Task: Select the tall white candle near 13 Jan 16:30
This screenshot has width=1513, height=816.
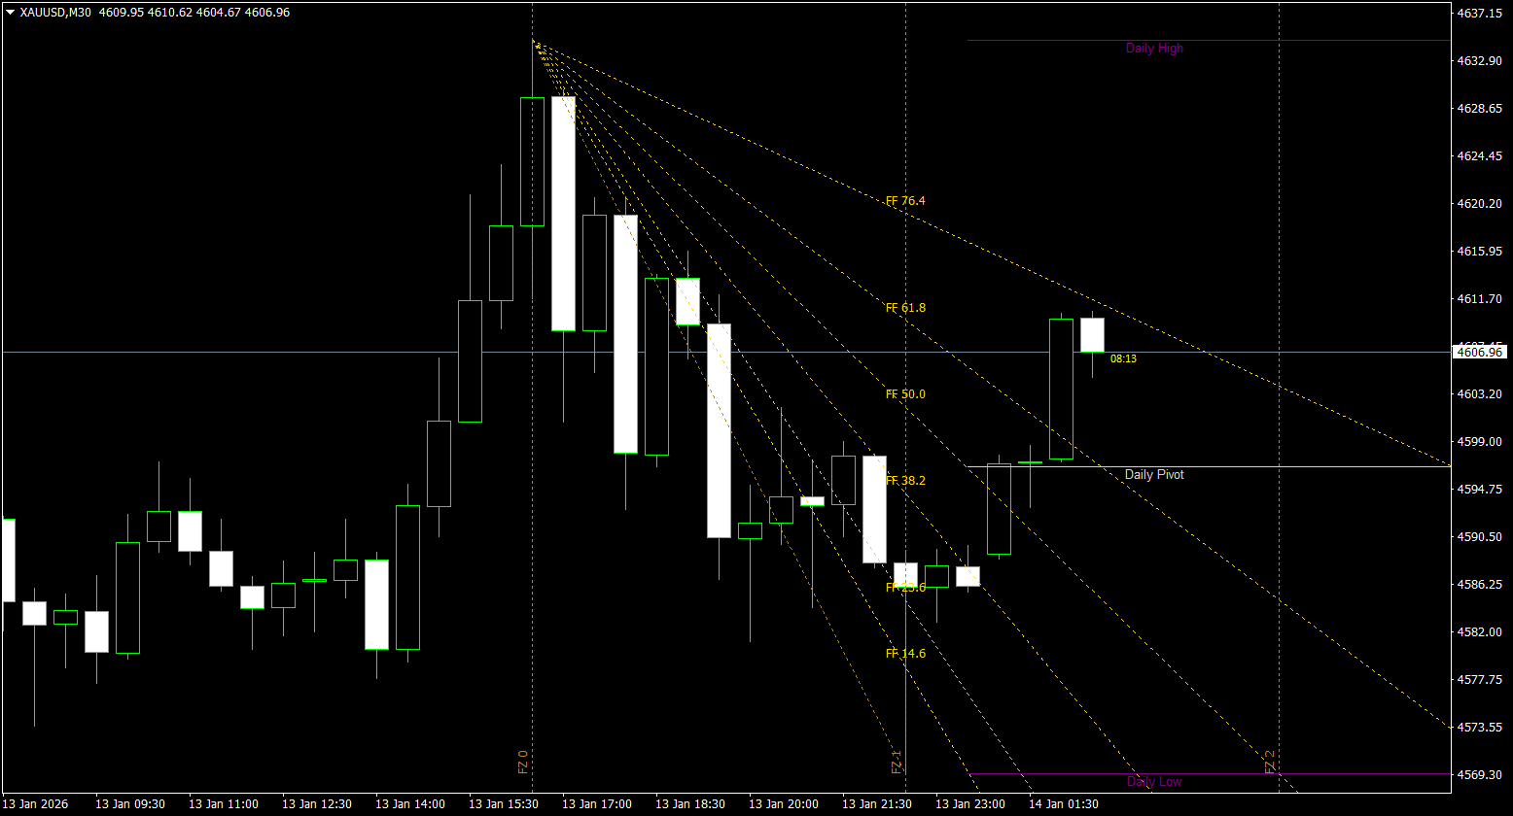Action: pyautogui.click(x=564, y=214)
